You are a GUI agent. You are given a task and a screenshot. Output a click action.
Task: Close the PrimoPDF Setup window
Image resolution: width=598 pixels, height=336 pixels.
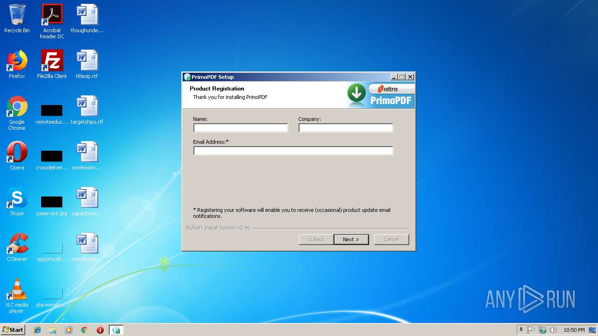click(x=410, y=77)
